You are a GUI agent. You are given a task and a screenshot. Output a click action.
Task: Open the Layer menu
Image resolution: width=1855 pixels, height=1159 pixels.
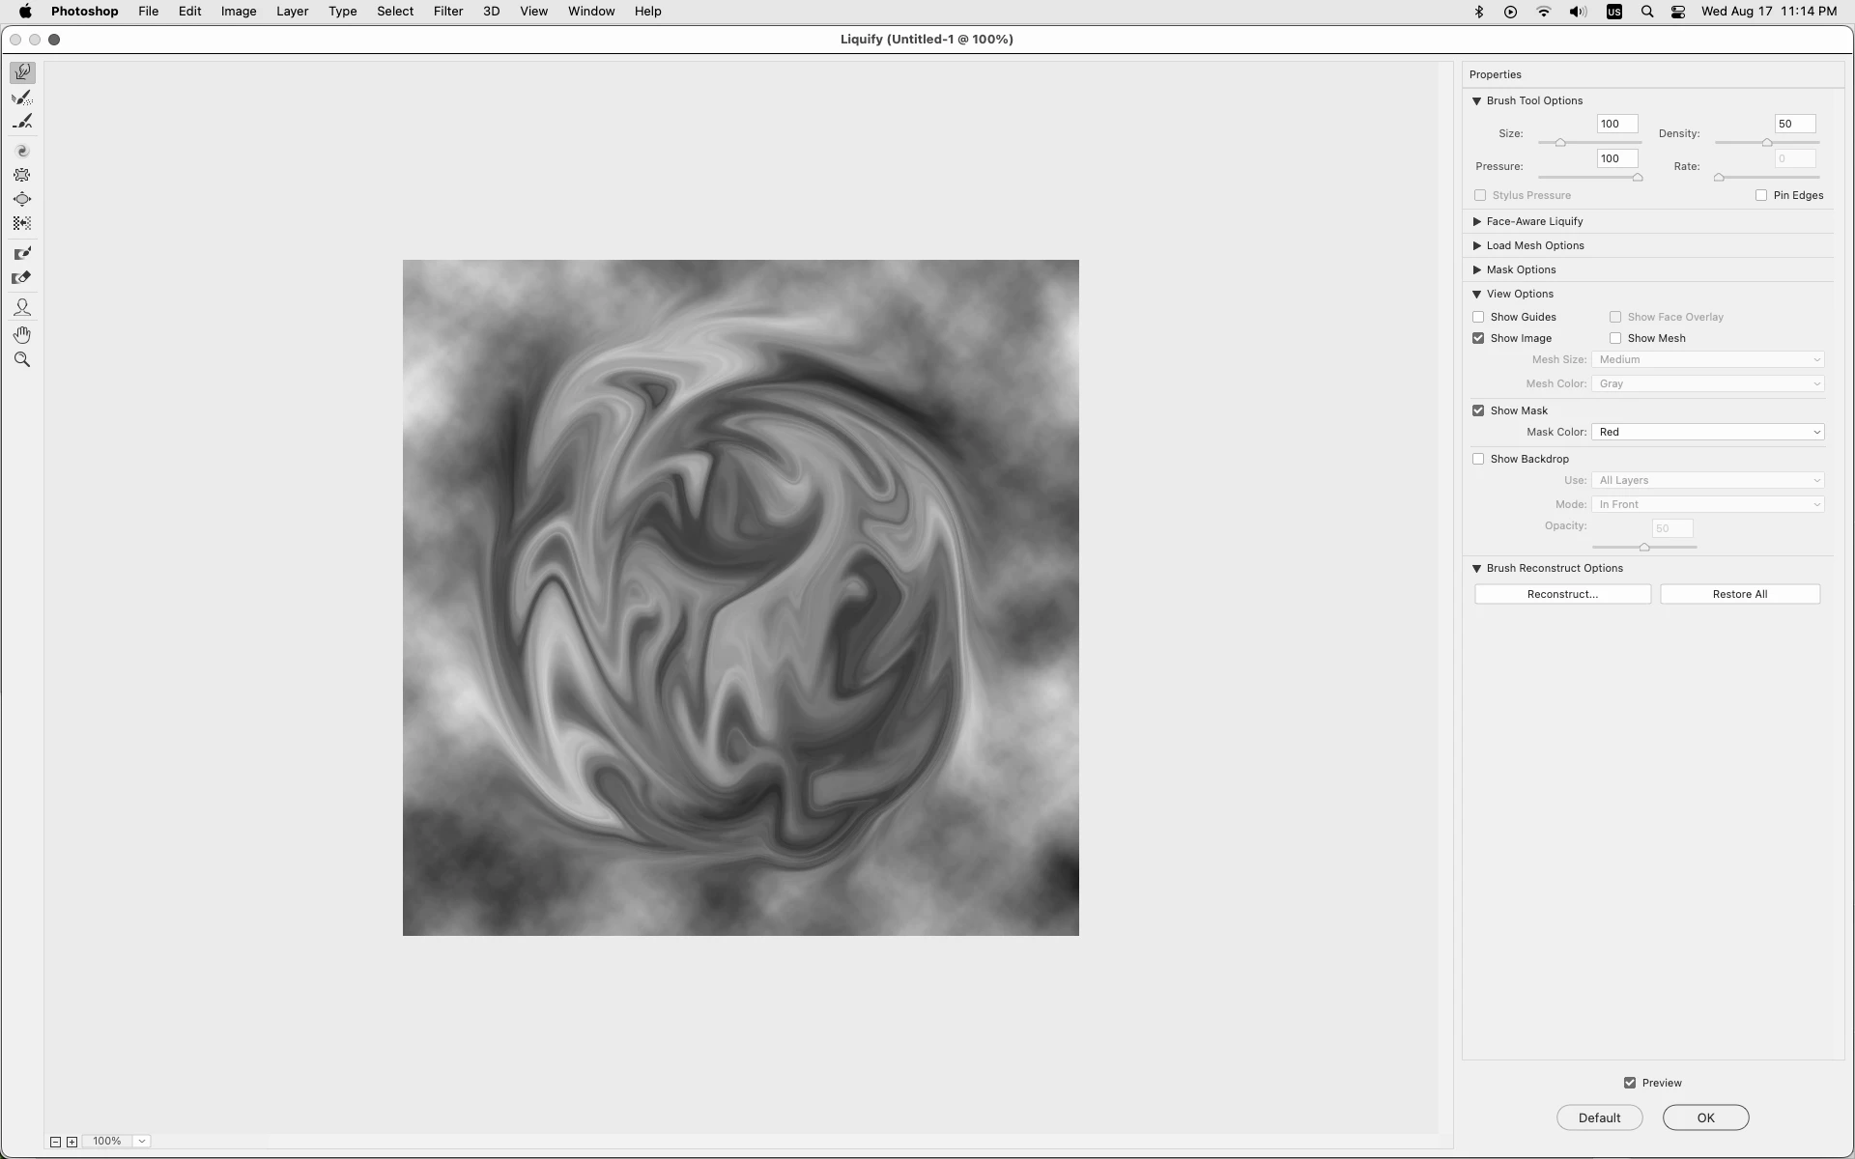click(x=292, y=12)
